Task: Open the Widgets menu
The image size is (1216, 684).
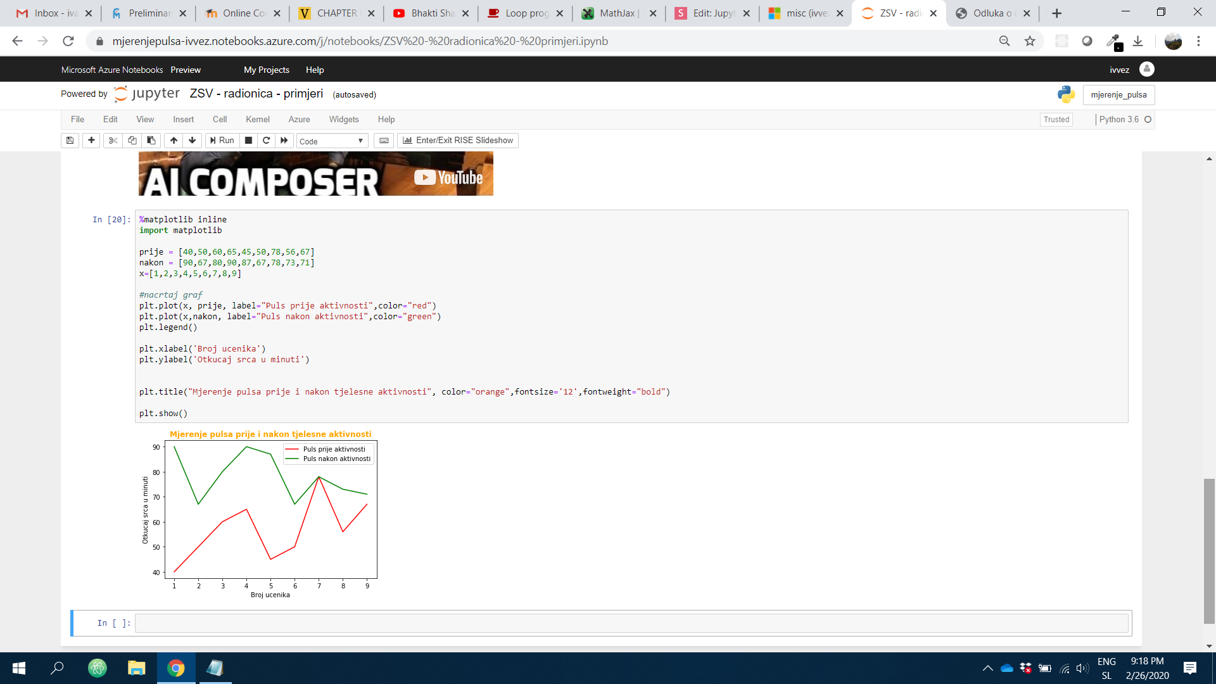Action: pos(343,120)
